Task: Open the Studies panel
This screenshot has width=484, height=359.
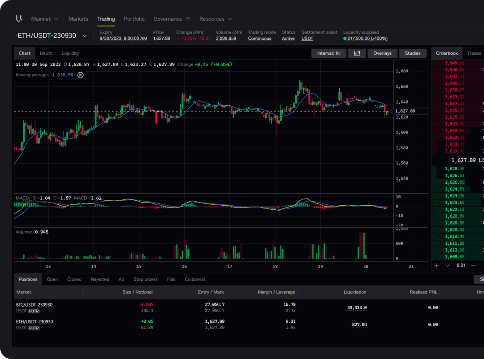Action: 412,53
